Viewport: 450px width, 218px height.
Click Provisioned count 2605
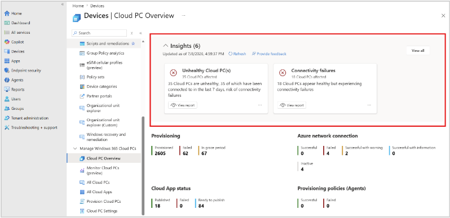(160, 153)
